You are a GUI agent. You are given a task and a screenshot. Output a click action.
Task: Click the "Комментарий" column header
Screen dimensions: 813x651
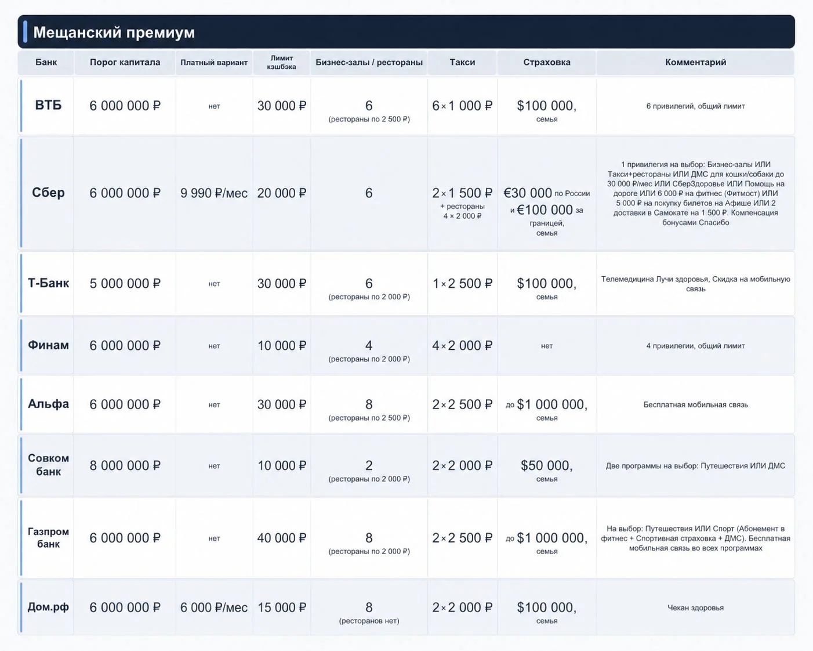tap(695, 62)
